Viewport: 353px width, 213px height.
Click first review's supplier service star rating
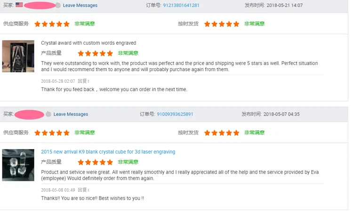pyautogui.click(x=52, y=24)
